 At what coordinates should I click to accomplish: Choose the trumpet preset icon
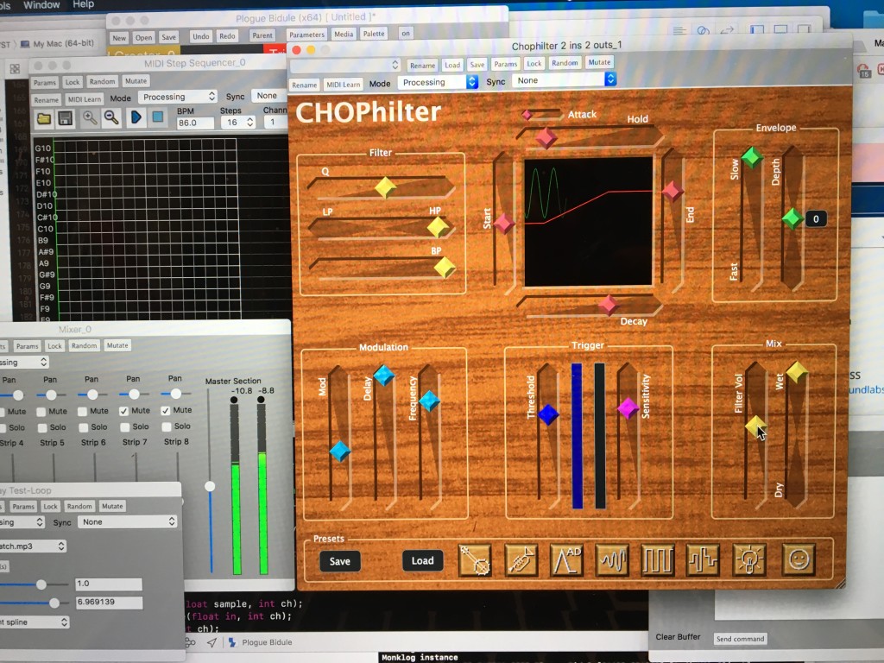coord(521,560)
